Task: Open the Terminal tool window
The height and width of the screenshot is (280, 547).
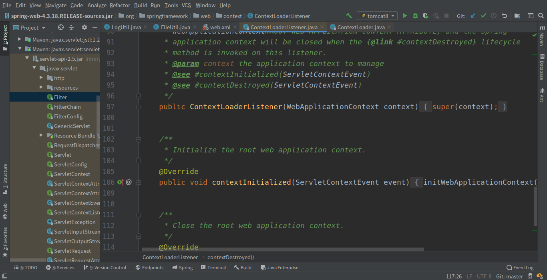Action: (213, 268)
